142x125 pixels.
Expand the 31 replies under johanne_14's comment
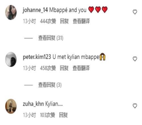[x=51, y=38]
